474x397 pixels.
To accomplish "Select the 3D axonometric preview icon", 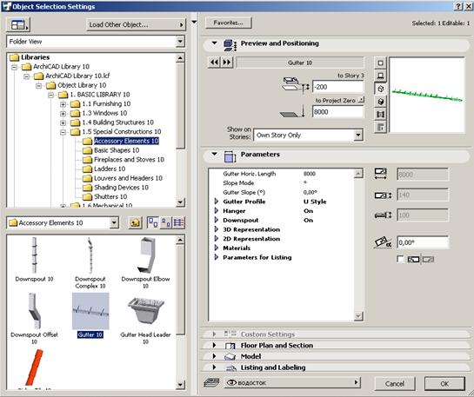I will [381, 89].
